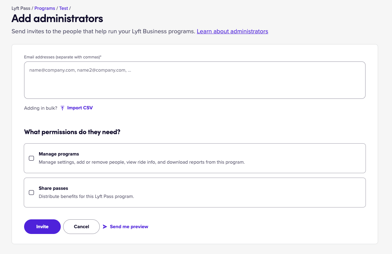Open the Test program from the breadcrumb
392x254 pixels.
[x=63, y=8]
